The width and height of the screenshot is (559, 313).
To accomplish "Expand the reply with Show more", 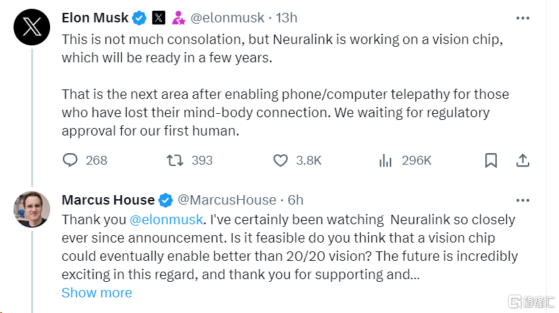I will click(x=97, y=293).
